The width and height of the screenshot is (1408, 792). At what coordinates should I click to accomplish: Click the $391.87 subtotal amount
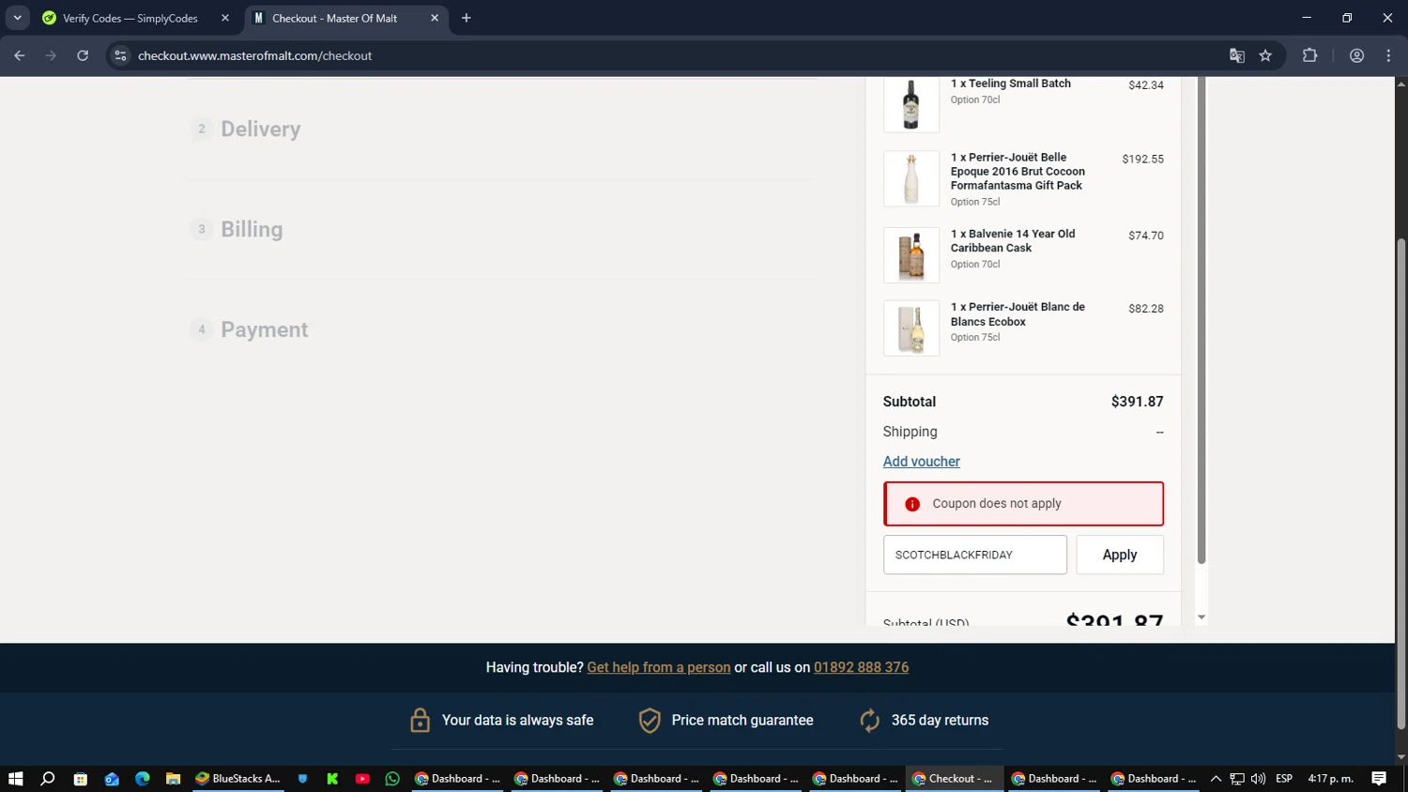click(x=1137, y=402)
